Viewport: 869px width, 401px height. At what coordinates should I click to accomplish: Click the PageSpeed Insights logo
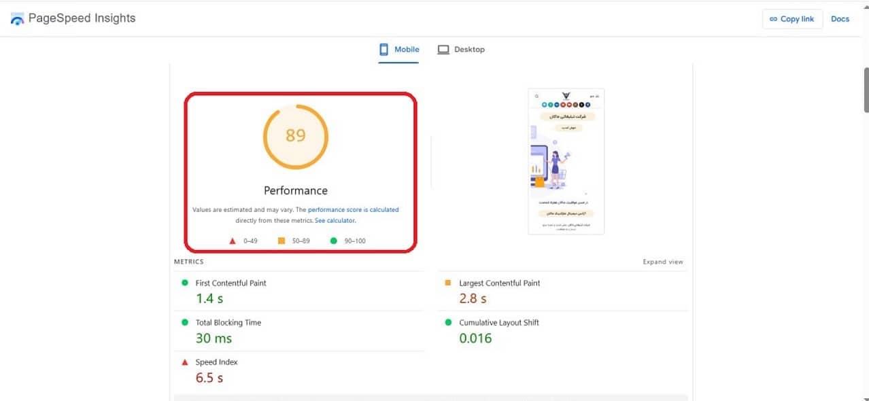coord(17,18)
